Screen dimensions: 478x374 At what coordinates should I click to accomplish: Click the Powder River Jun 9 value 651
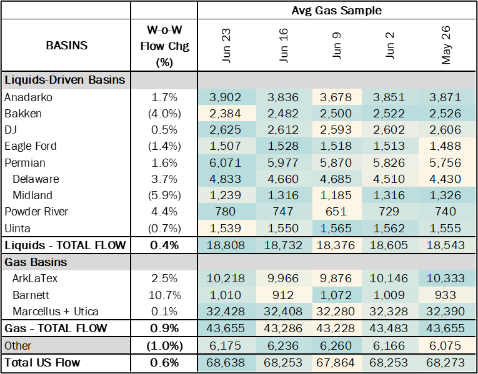tap(337, 212)
